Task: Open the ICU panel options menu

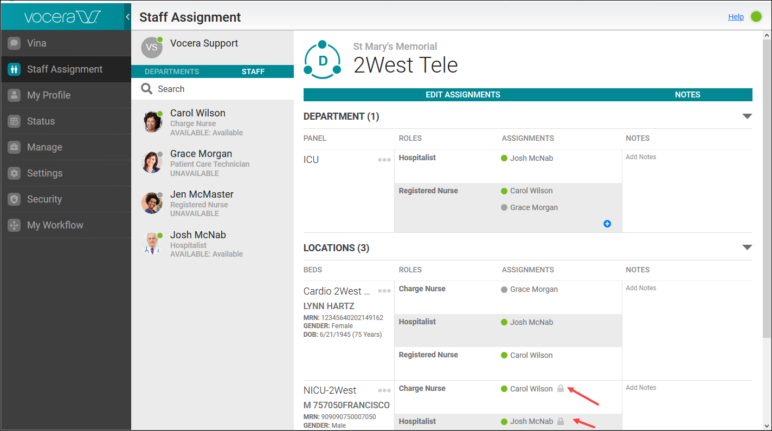Action: (x=384, y=160)
